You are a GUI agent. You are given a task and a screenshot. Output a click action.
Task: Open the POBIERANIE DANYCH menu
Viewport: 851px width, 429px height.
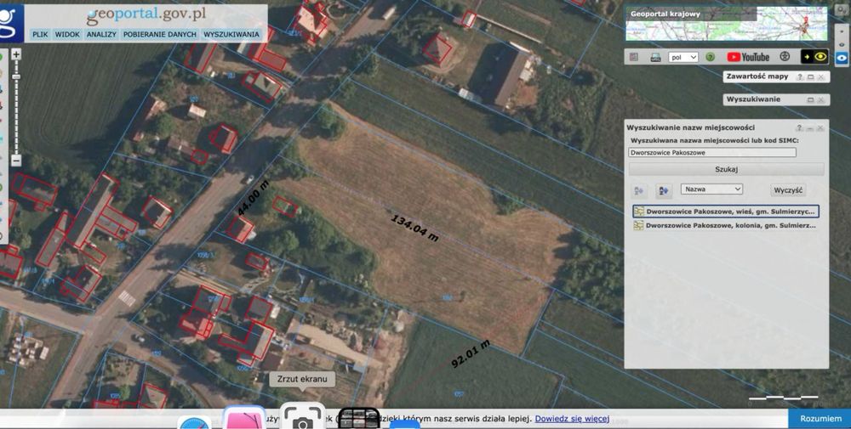coord(160,34)
